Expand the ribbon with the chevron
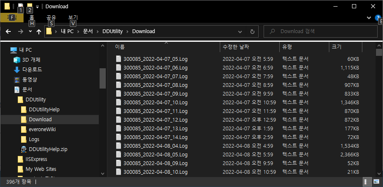383x187 pixels. (x=369, y=18)
